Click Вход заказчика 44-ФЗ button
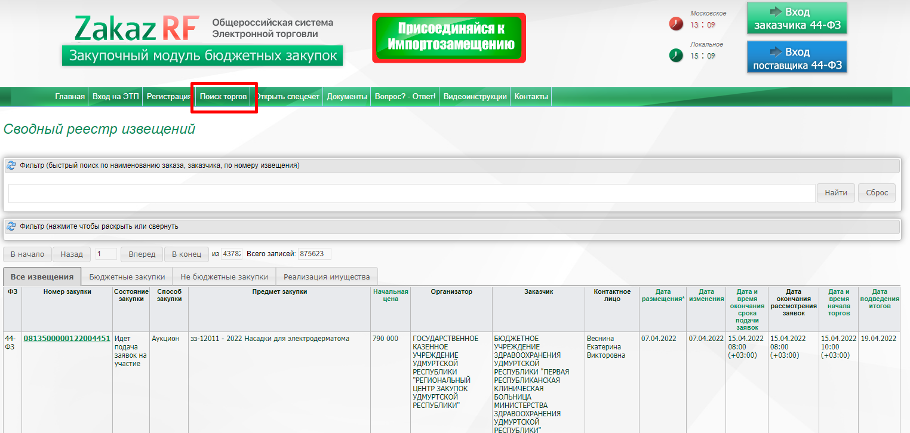910x433 pixels. pos(797,19)
